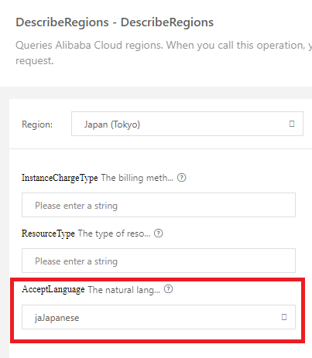Click the ResourceType parameter name

point(48,234)
